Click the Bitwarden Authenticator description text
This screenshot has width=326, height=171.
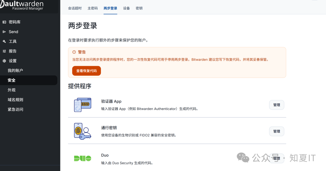[150, 109]
